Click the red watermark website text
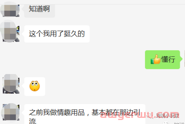The height and width of the screenshot is (124, 185). [x=139, y=115]
